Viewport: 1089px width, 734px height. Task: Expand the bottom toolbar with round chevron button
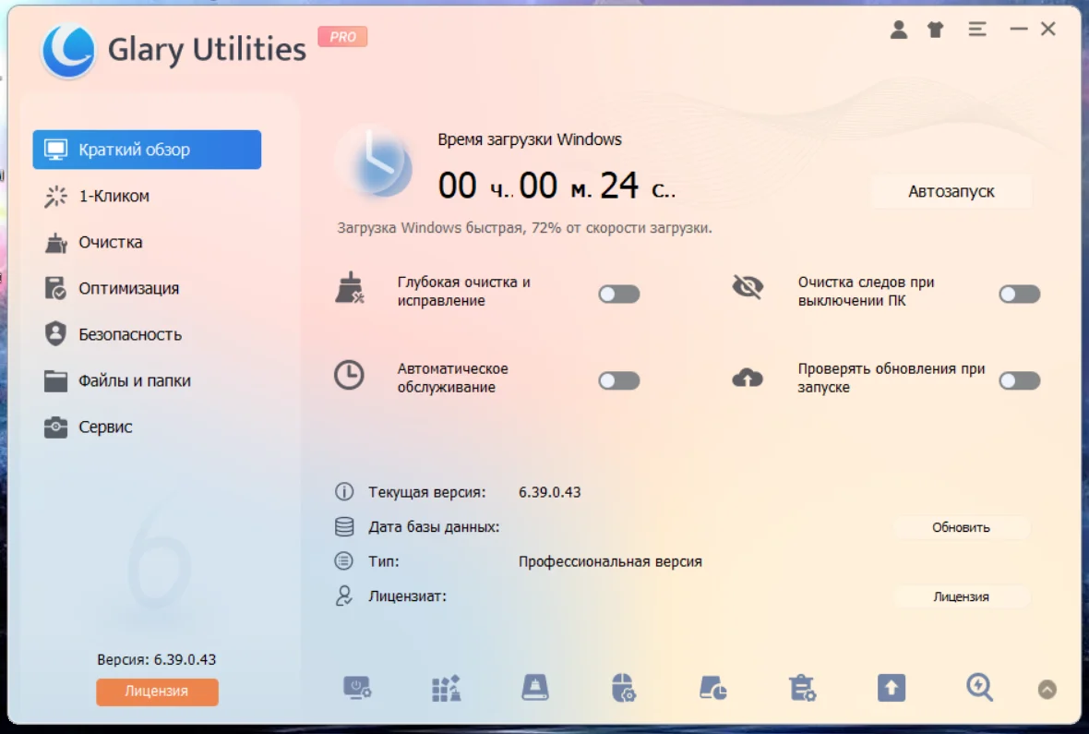click(1047, 689)
